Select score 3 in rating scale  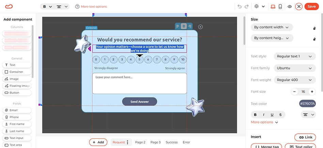[122, 60]
